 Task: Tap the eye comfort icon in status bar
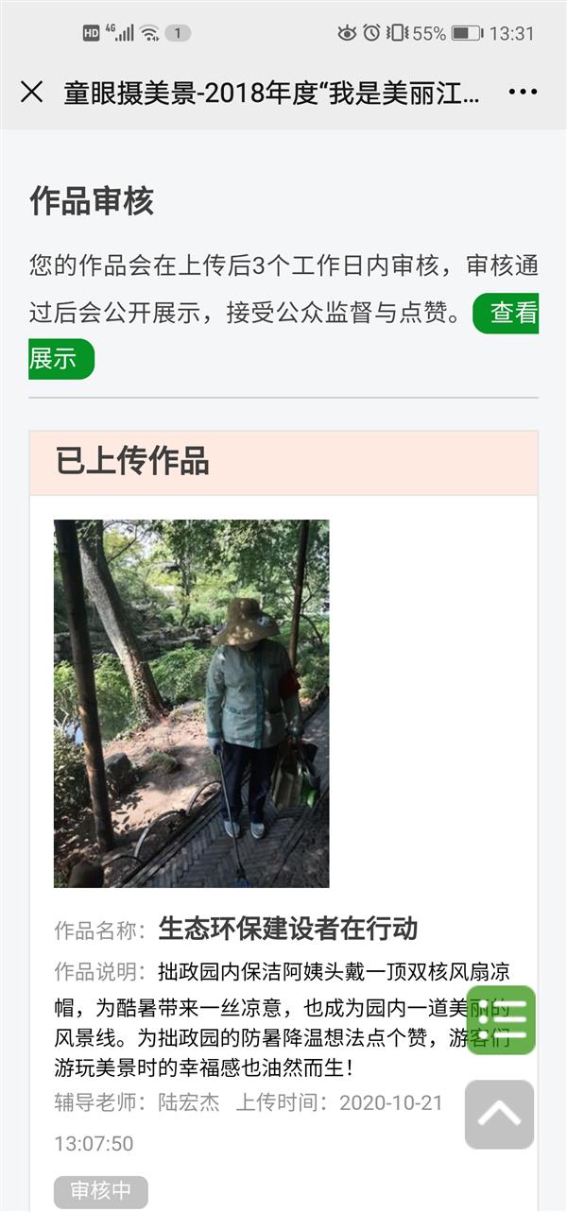click(x=347, y=33)
